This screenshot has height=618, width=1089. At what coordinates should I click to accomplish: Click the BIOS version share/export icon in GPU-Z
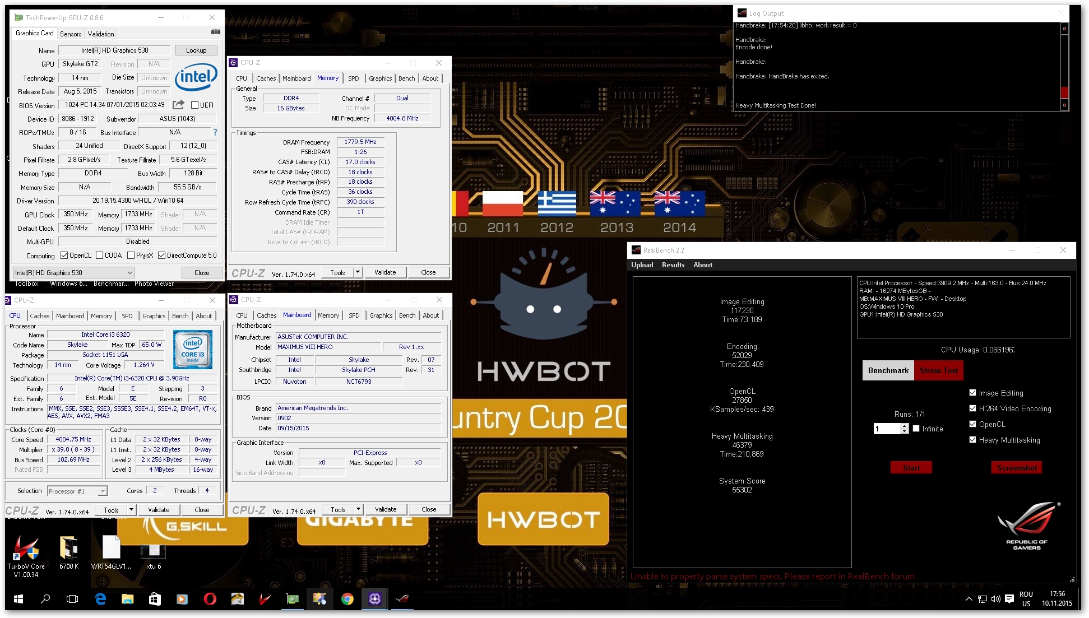pyautogui.click(x=179, y=105)
